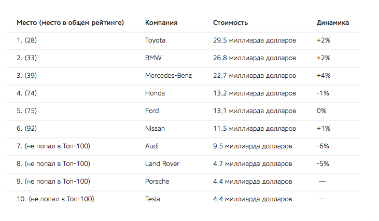Click the Land Rover company name

(162, 164)
